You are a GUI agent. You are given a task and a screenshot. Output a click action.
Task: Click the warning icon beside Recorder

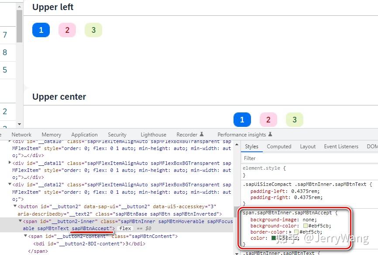coord(202,134)
